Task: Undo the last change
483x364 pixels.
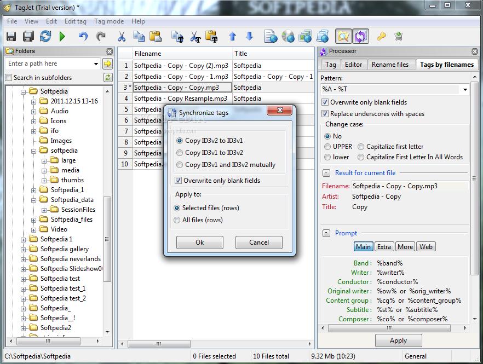Action: point(83,36)
